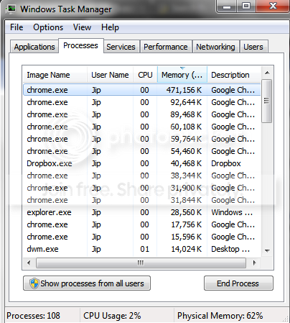290x323 pixels.
Task: Open the File menu
Action: coord(17,27)
